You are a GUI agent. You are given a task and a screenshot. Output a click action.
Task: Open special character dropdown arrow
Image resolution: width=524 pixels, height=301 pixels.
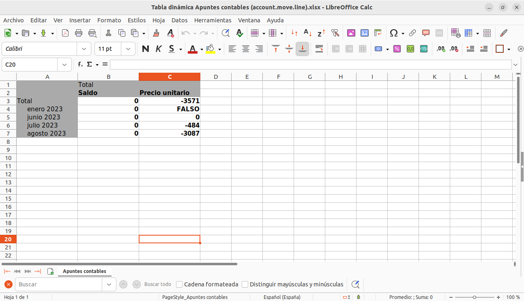point(403,33)
